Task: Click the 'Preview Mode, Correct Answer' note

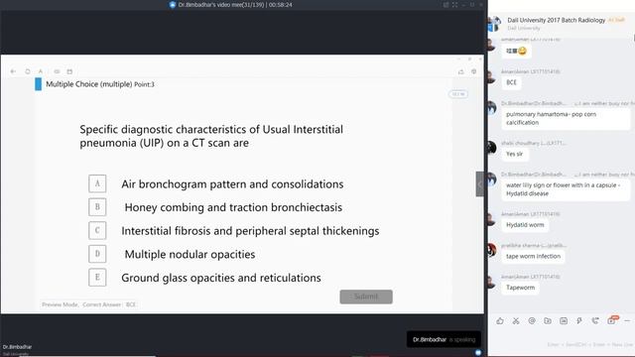Action: tap(89, 304)
